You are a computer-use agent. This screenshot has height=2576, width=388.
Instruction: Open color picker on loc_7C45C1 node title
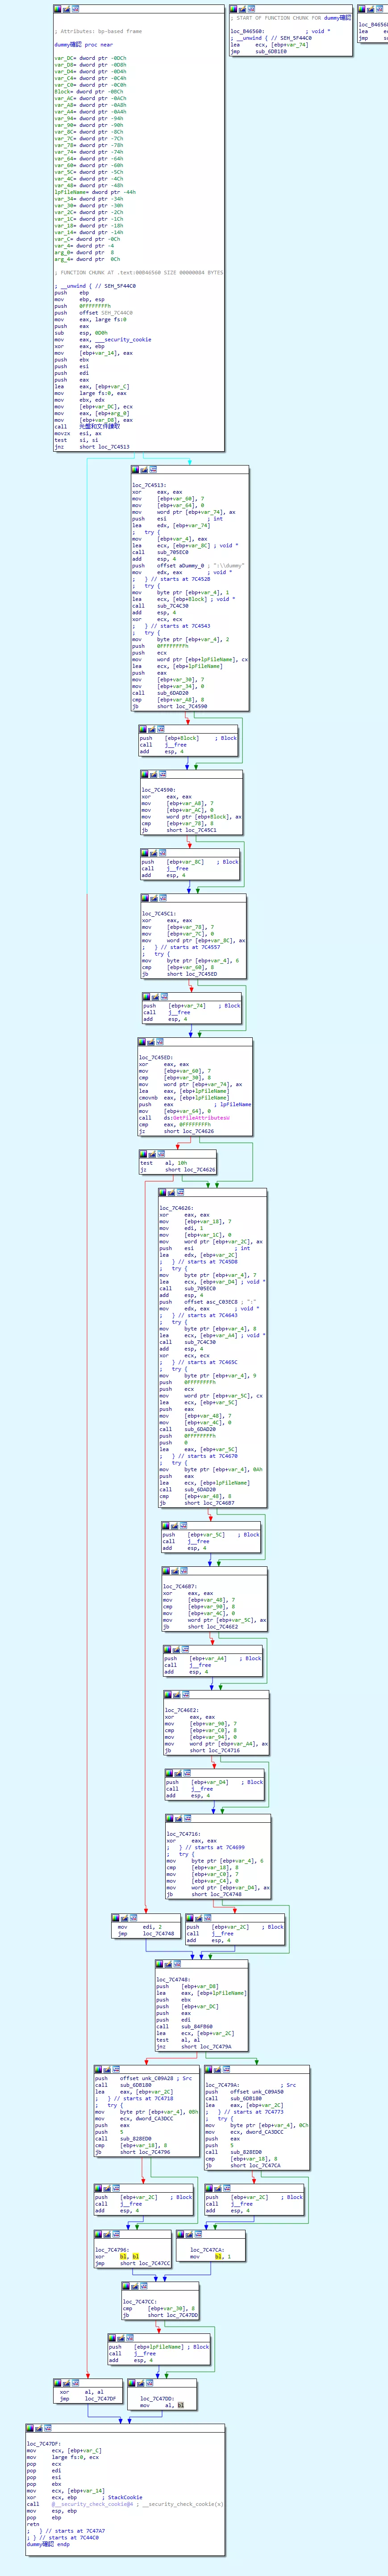coord(146,898)
